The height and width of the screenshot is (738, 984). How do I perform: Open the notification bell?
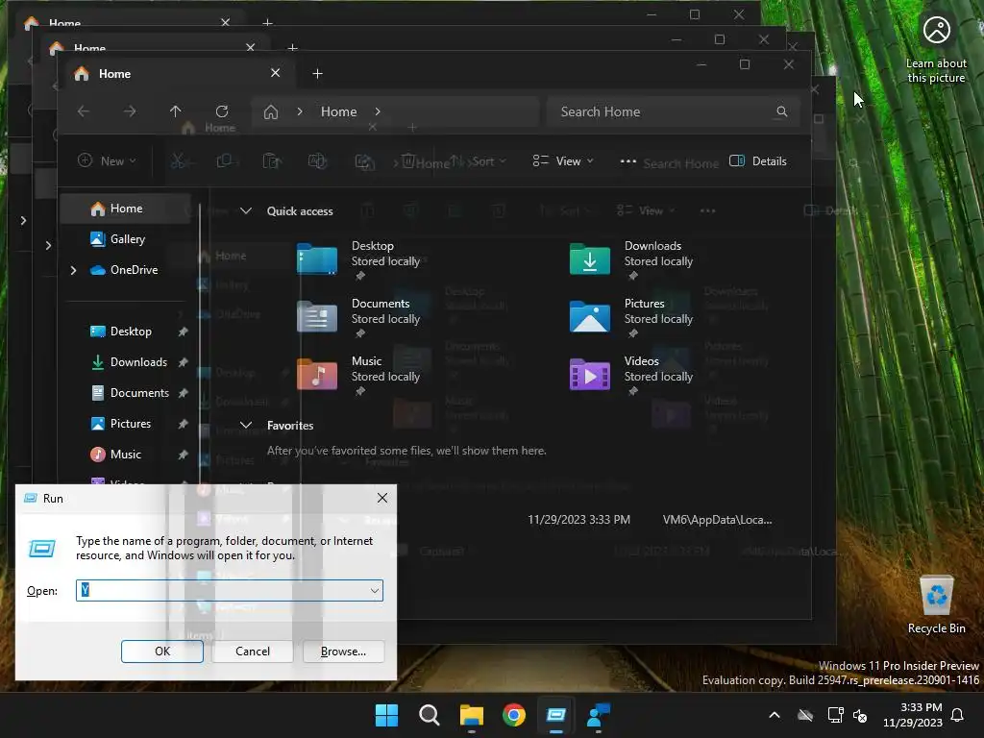click(x=958, y=715)
